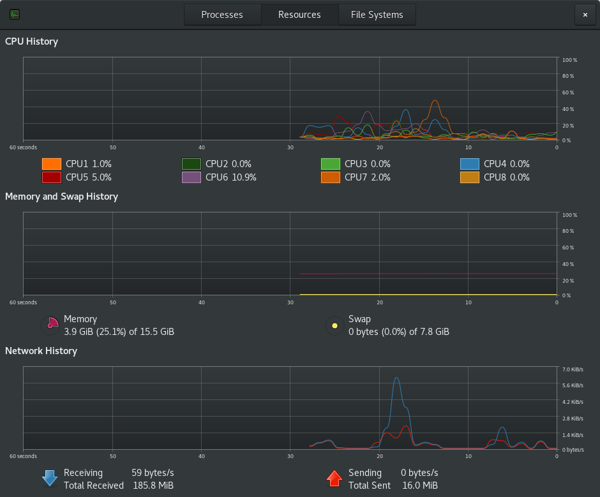600x497 pixels.
Task: Pick a new color for CPU3
Action: click(331, 164)
